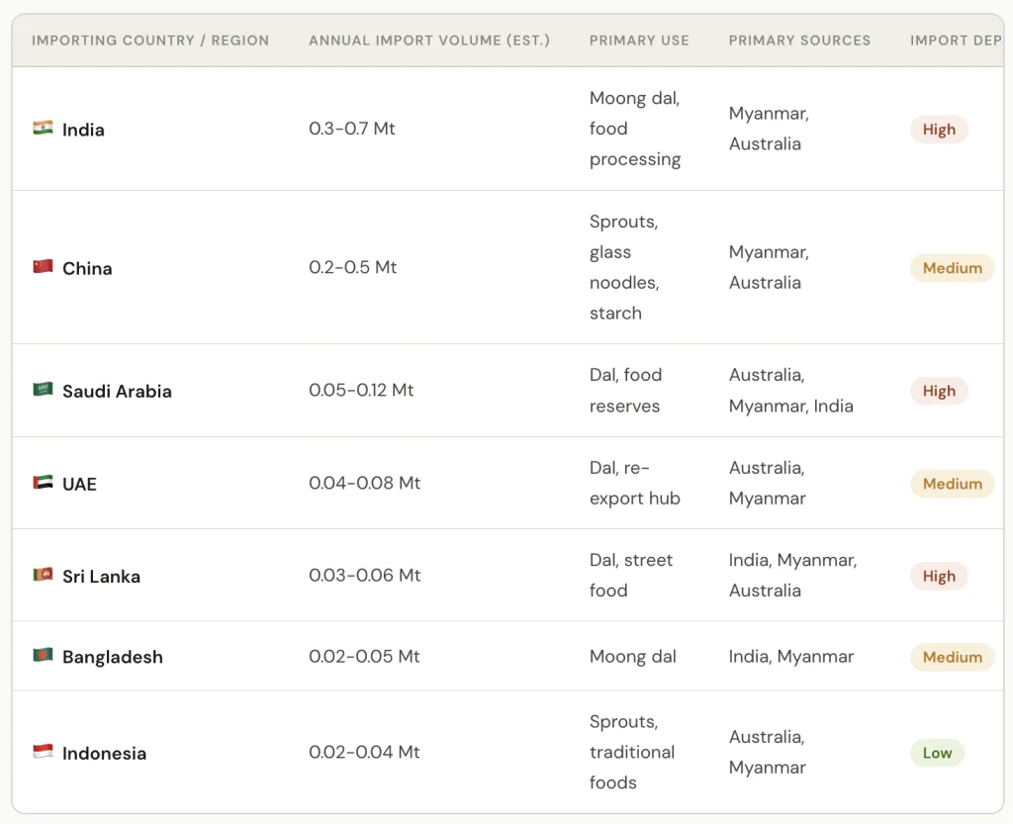Click the 0.04–0.08 Mt volume cell
1013x824 pixels.
(x=364, y=483)
